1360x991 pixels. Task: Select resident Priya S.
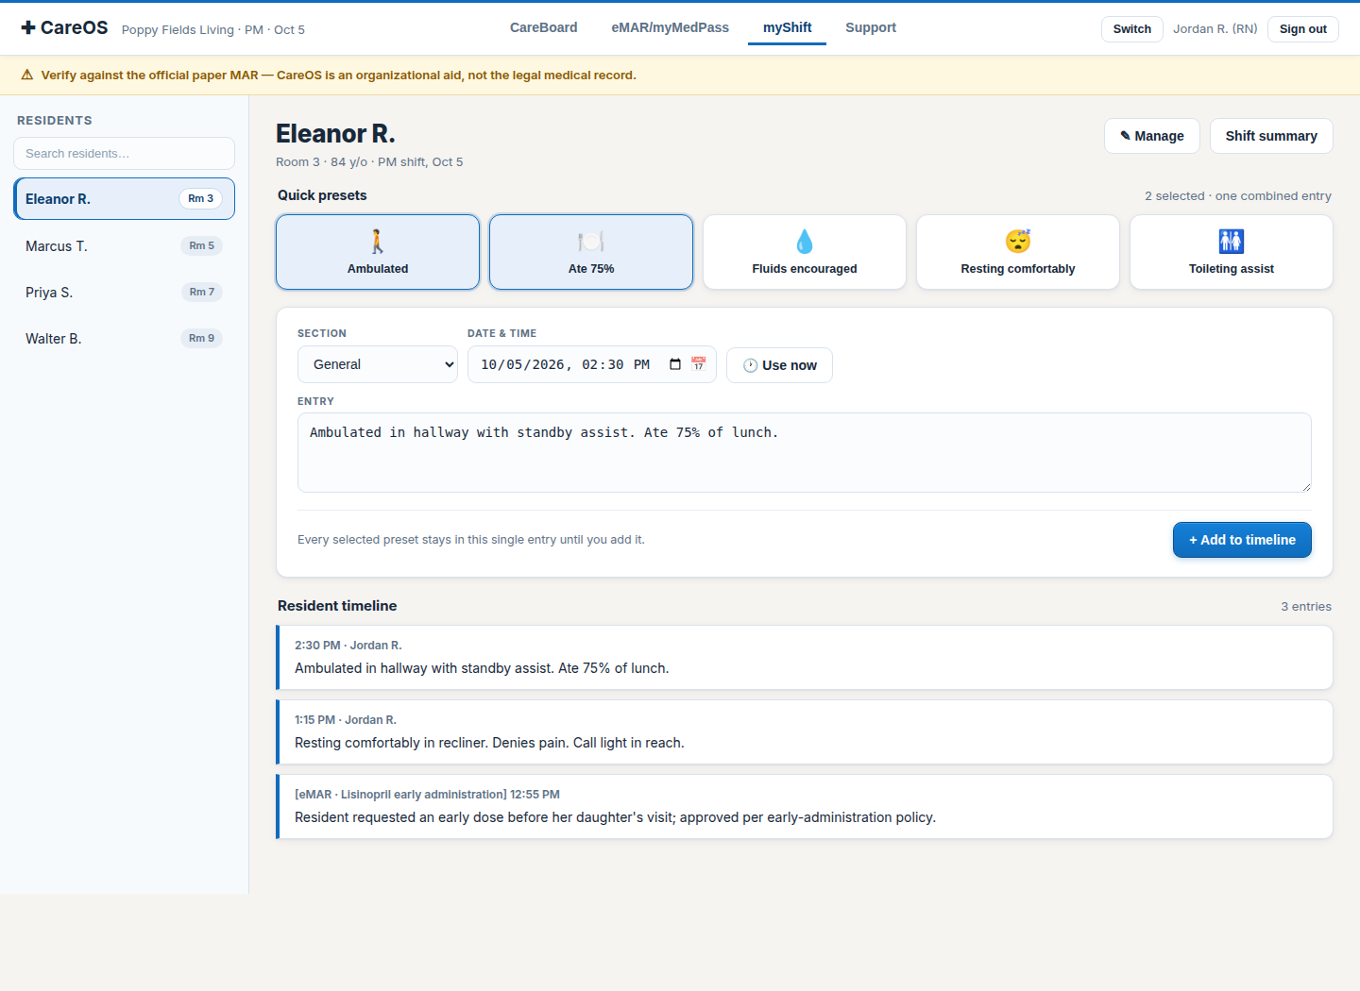pyautogui.click(x=125, y=293)
